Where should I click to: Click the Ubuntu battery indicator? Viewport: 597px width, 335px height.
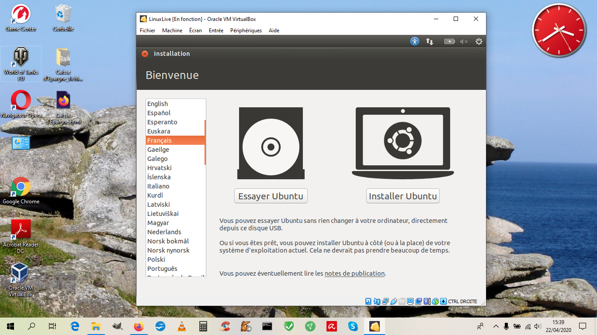click(450, 41)
